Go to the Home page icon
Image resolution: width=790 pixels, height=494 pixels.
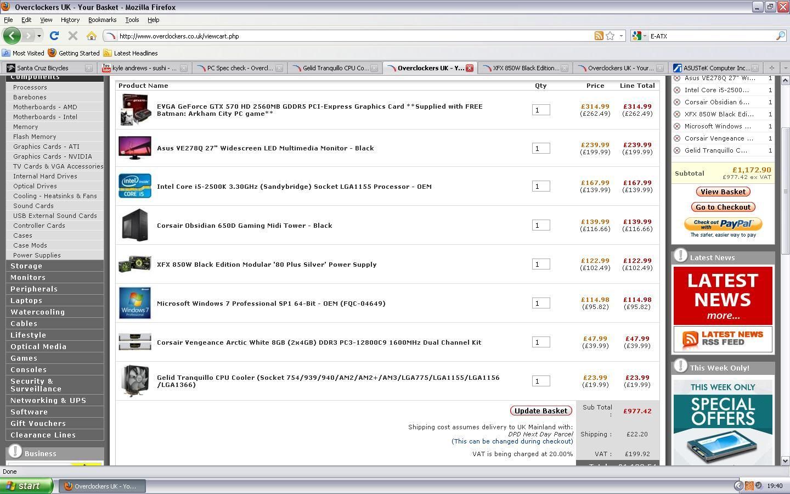(x=92, y=36)
